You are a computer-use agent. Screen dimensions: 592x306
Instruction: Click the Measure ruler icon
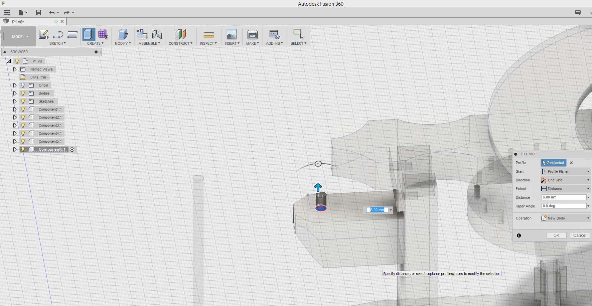(x=208, y=34)
